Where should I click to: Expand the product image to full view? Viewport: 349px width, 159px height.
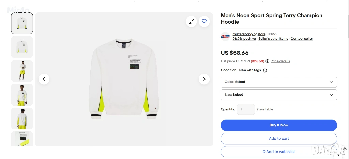pos(192,21)
